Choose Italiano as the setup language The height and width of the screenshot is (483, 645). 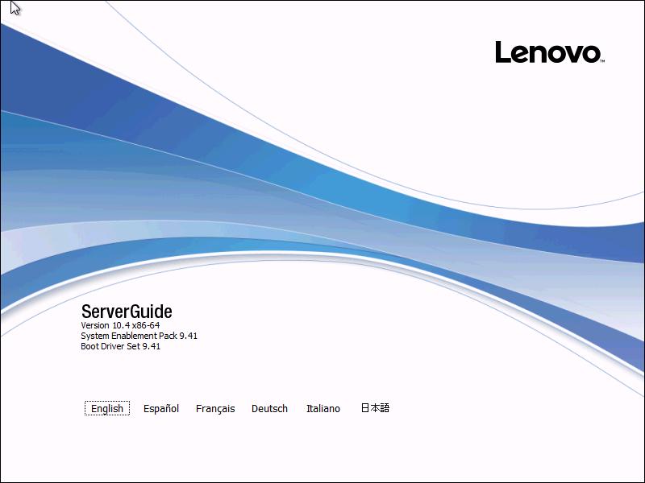tap(322, 408)
